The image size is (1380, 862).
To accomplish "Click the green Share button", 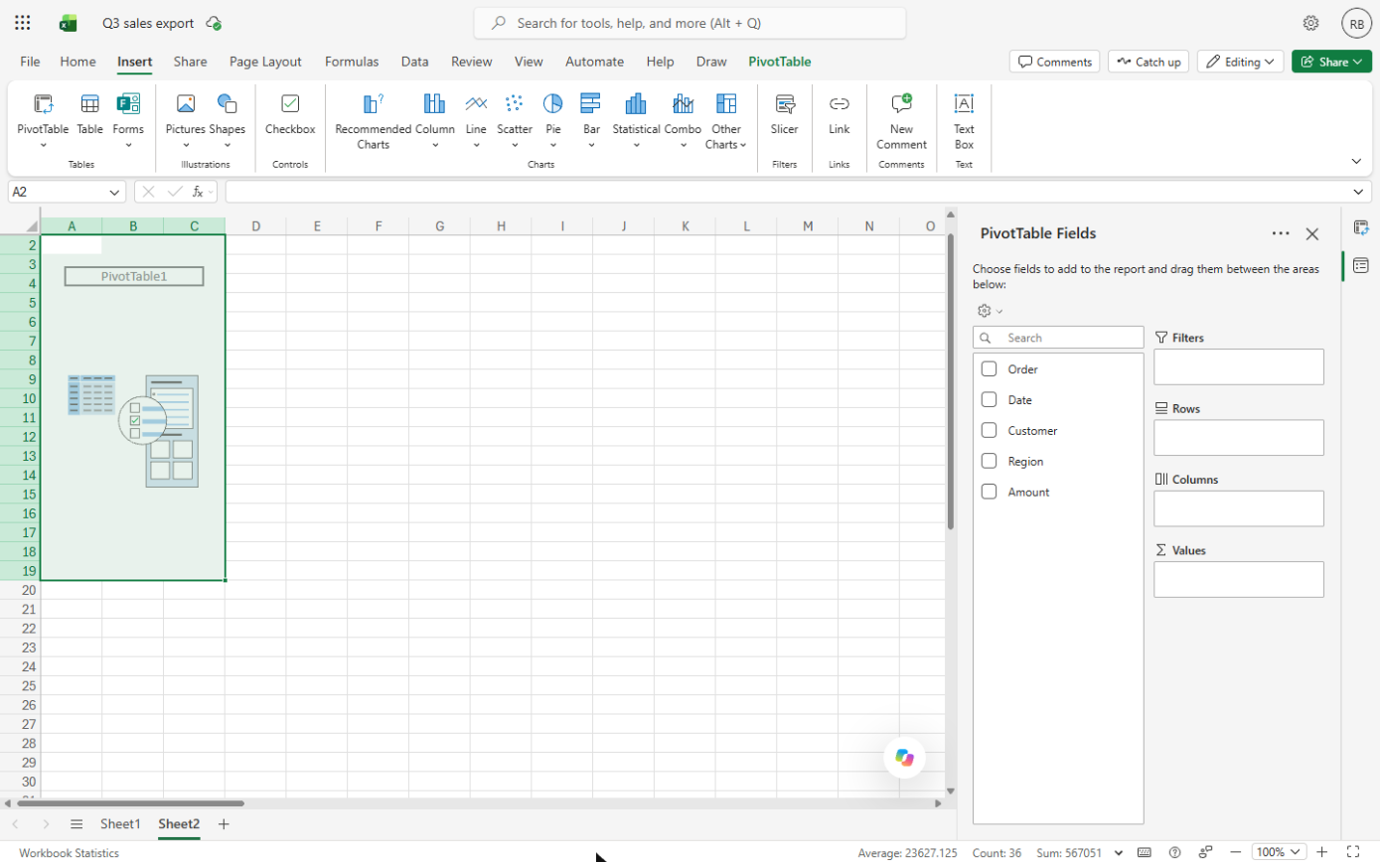I will (x=1331, y=62).
